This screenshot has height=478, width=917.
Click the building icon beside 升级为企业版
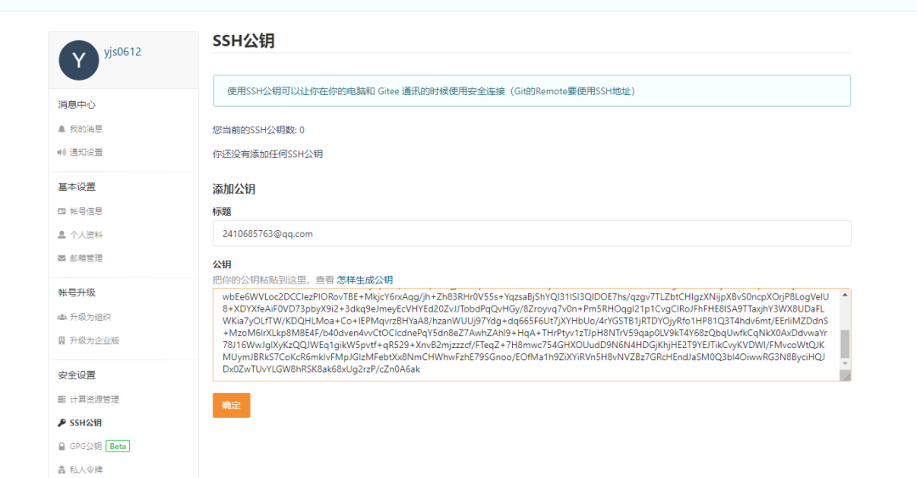[x=61, y=340]
